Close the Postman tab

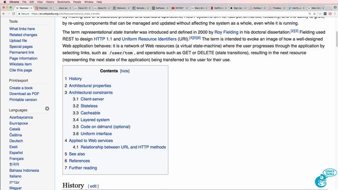pos(51,8)
